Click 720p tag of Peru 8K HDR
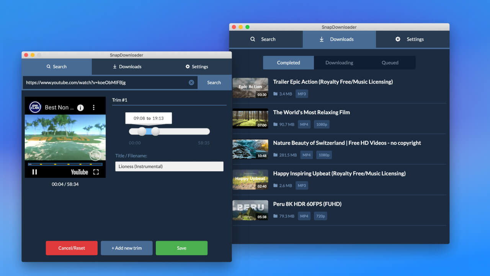Image resolution: width=490 pixels, height=276 pixels. coord(320,216)
